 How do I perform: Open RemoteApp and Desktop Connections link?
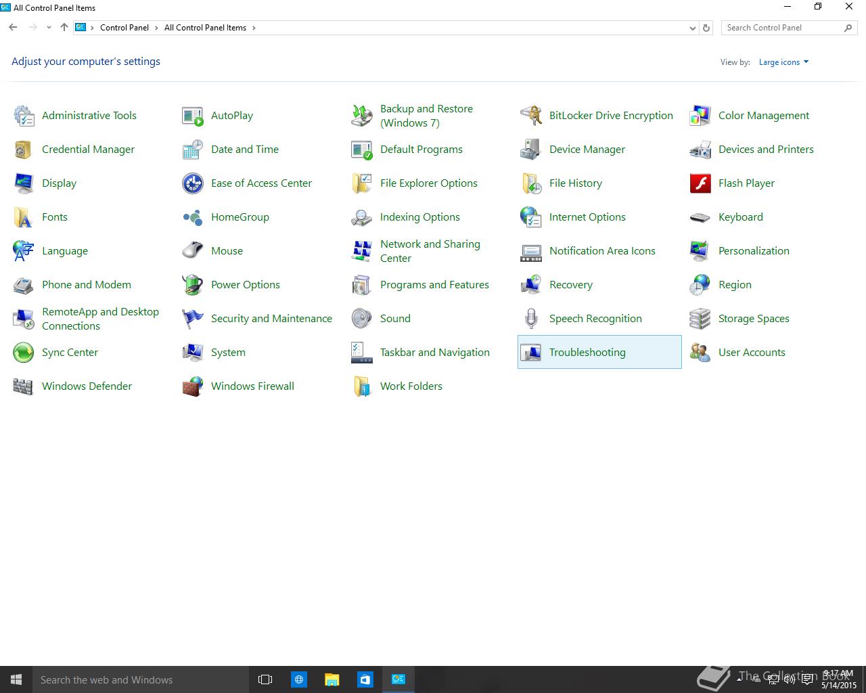pos(100,319)
